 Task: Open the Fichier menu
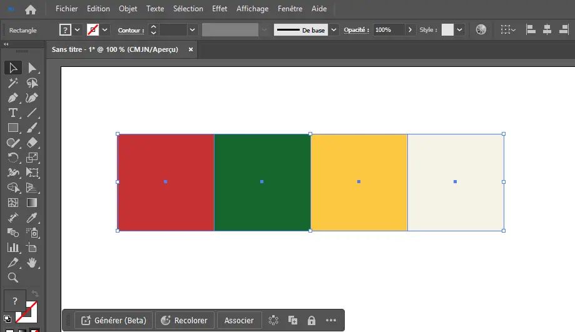click(x=66, y=9)
